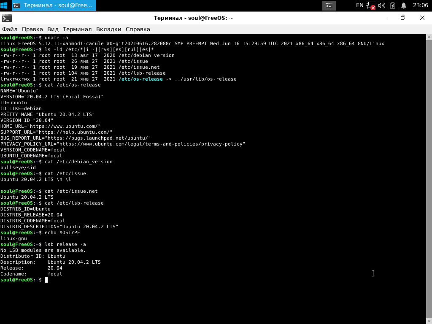Switch the EN keyboard layout indicator
The height and width of the screenshot is (324, 432).
[359, 5]
